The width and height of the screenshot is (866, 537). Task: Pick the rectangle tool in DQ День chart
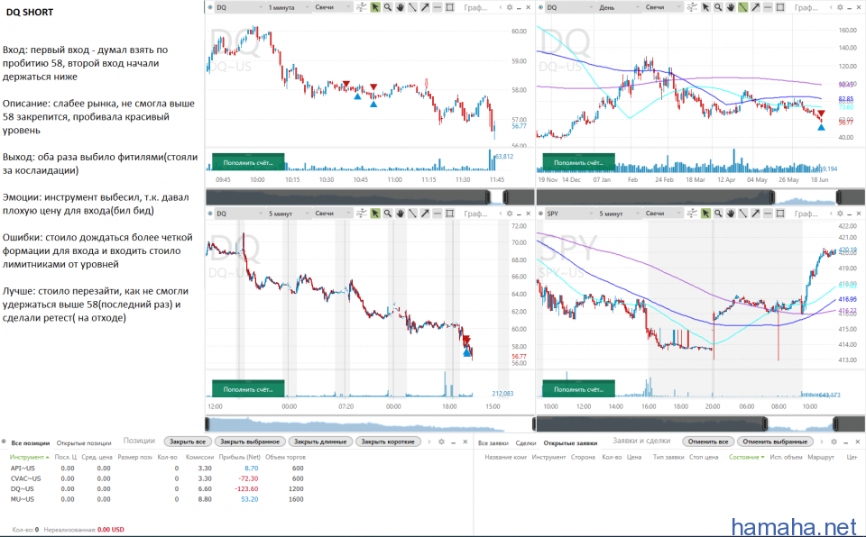779,7
